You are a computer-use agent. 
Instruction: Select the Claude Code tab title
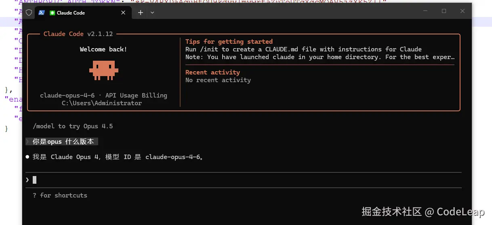coord(71,13)
